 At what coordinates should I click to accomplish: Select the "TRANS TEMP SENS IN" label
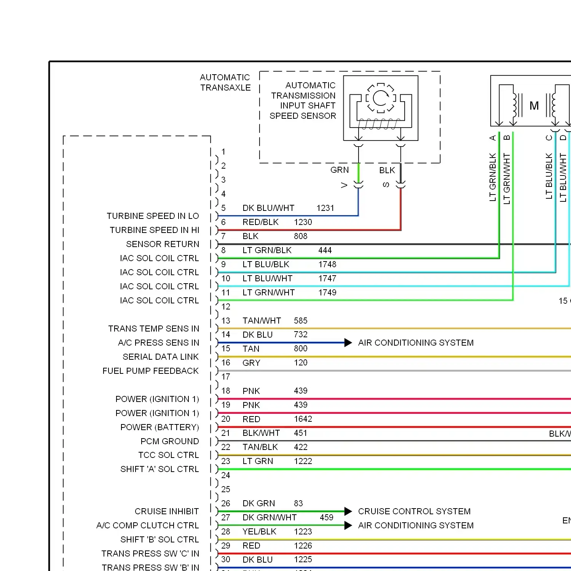pyautogui.click(x=153, y=329)
